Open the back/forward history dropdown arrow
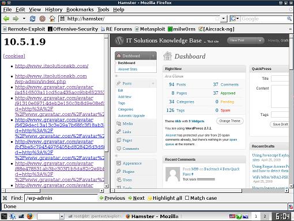The image size is (294, 221). [24, 19]
